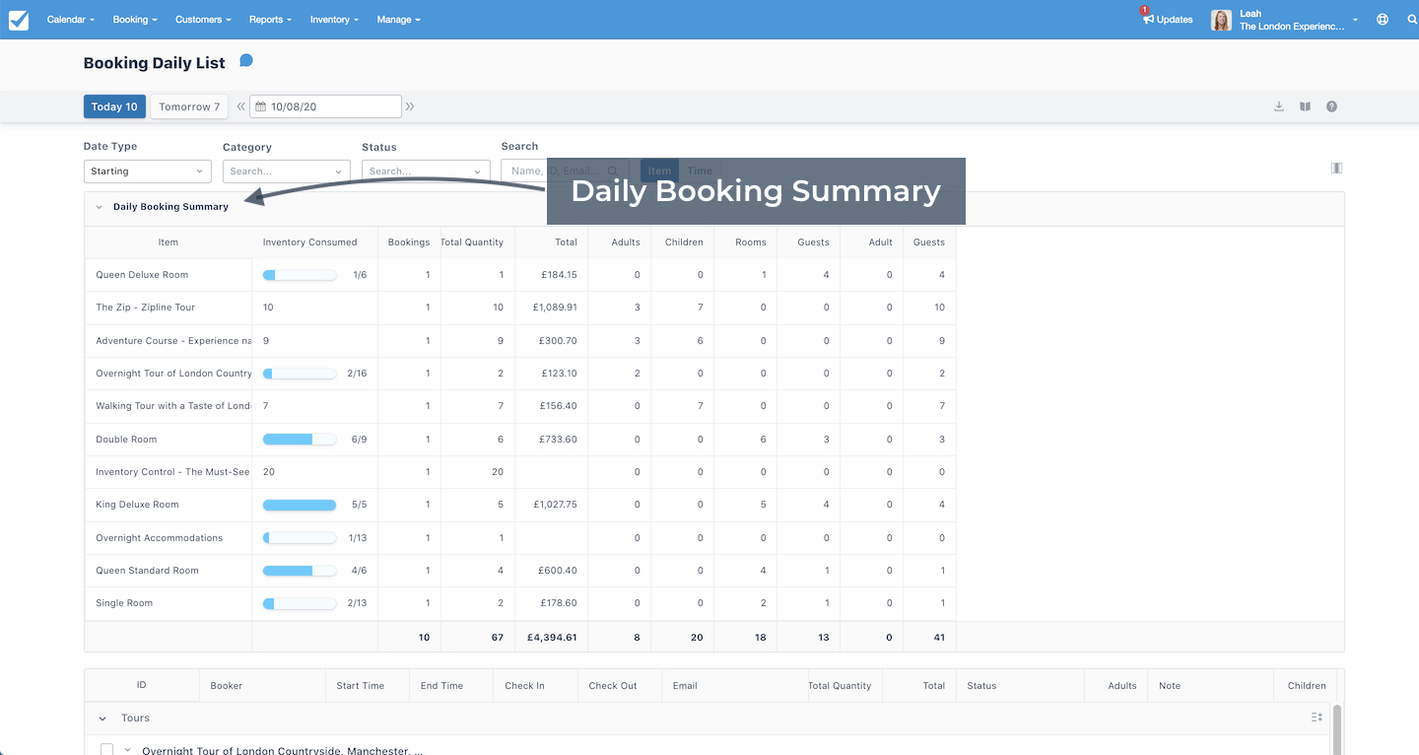Open the Category search dropdown
Screen dimensions: 1419x755
pyautogui.click(x=287, y=172)
